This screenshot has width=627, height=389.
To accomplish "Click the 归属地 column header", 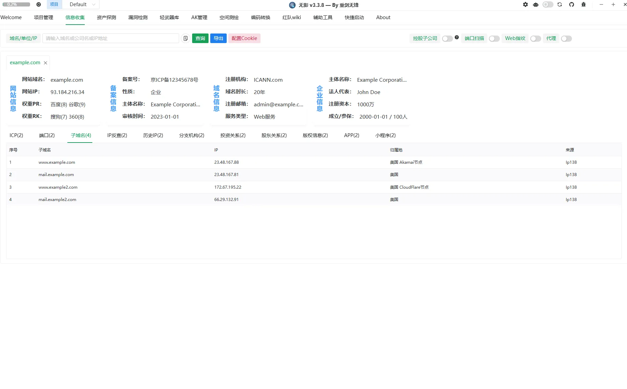I will tap(396, 150).
